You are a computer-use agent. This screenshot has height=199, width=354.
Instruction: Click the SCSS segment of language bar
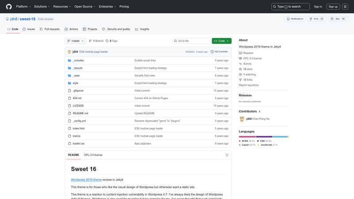click(247, 137)
